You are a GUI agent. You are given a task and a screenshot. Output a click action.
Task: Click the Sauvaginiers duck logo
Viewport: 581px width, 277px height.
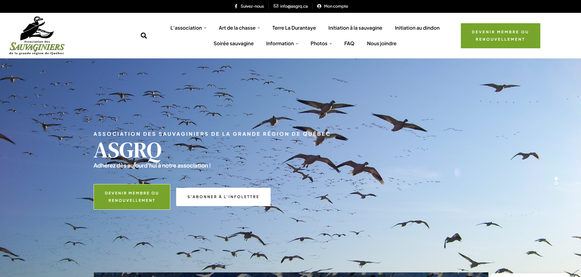coord(37,35)
